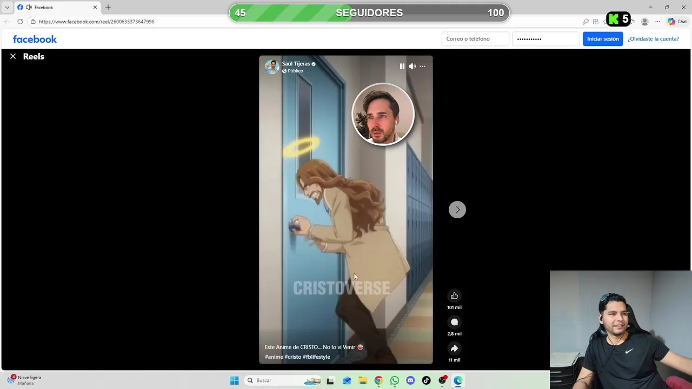Screen dimensions: 692x389
Task: Open the Nieve ligera weather widget
Action: point(25,380)
